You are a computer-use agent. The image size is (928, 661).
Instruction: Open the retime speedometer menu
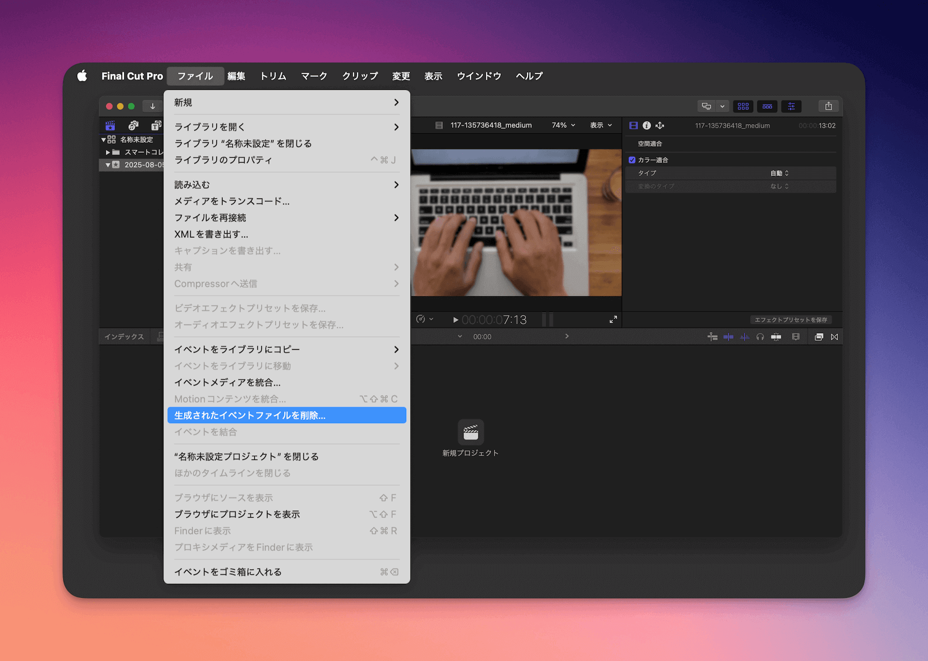[424, 319]
